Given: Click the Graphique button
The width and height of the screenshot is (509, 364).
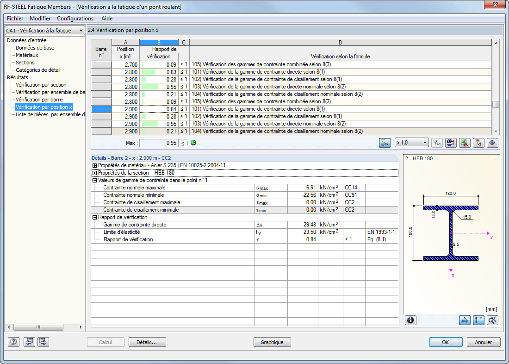Looking at the screenshot, I should [272, 342].
